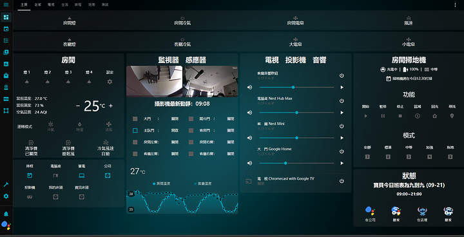Increase target temperature with plus button
The width and height of the screenshot is (464, 237).
(111, 106)
